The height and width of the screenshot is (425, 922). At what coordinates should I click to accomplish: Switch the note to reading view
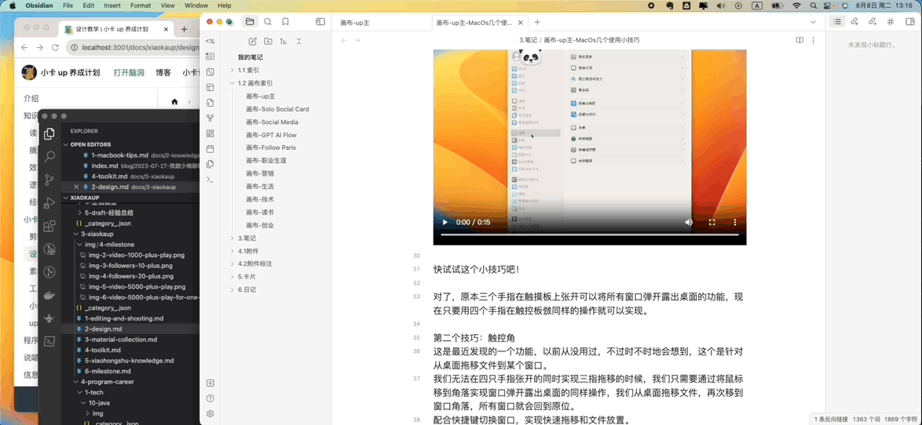pyautogui.click(x=799, y=41)
